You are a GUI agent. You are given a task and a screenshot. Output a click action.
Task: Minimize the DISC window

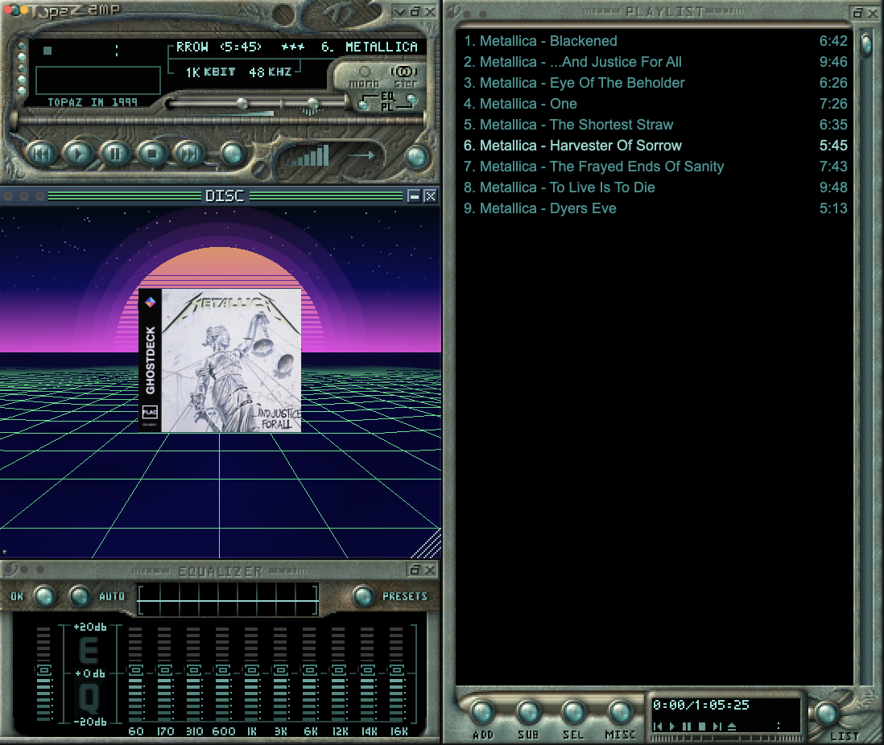coord(414,196)
